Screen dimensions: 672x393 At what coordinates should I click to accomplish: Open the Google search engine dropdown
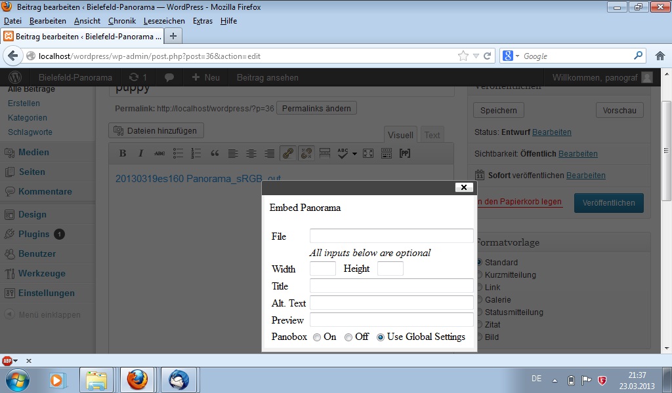511,56
